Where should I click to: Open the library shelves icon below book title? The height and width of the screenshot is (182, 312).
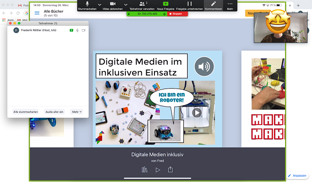click(144, 170)
